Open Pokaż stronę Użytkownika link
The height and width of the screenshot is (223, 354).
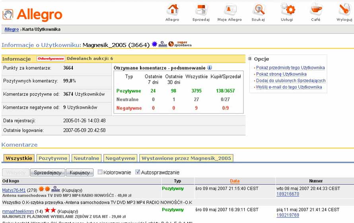pyautogui.click(x=281, y=74)
